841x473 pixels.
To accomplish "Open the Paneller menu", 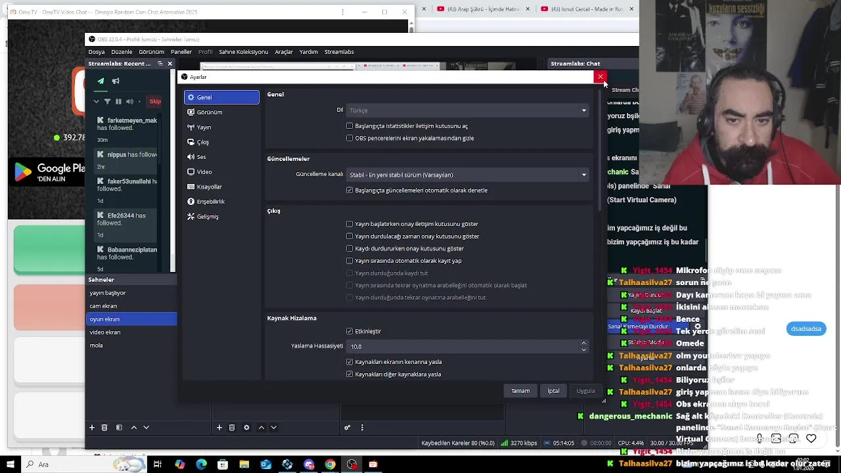I will 181,52.
